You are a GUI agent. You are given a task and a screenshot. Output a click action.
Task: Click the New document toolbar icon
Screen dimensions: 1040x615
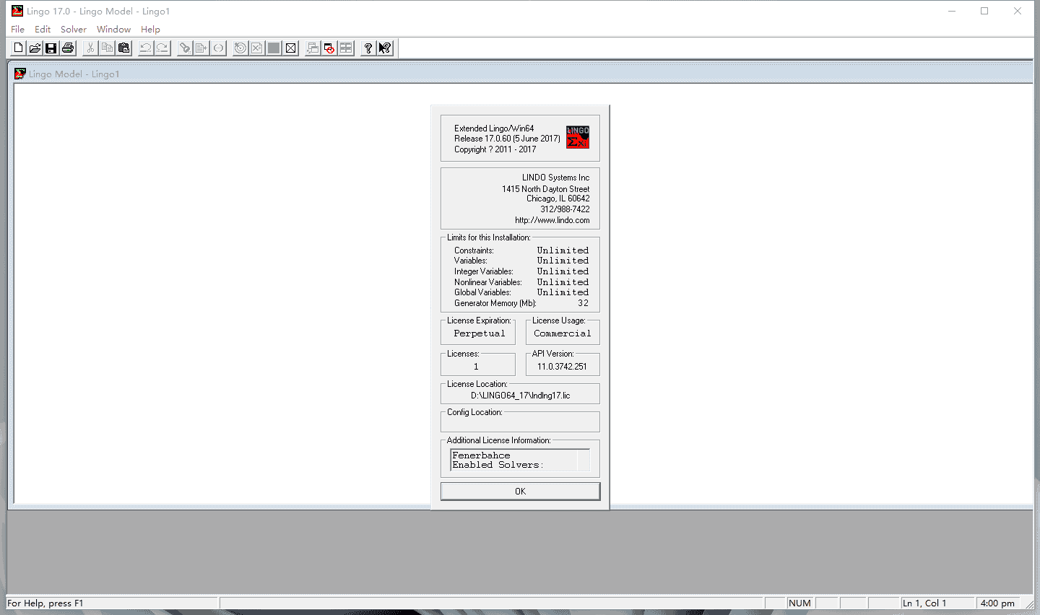[18, 48]
